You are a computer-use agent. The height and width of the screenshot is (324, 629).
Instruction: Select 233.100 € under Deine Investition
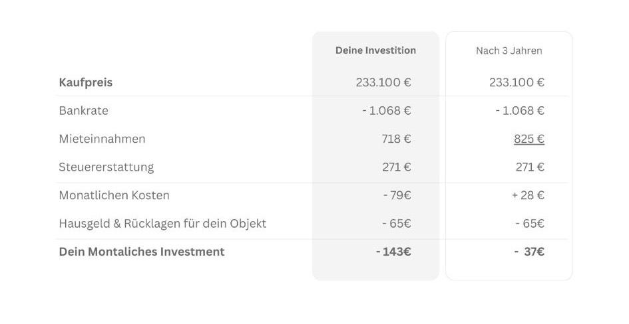tap(383, 83)
